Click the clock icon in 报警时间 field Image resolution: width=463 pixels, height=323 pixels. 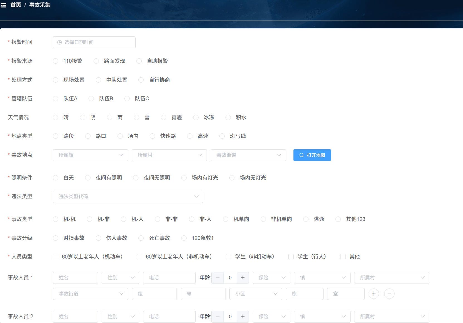(x=59, y=42)
